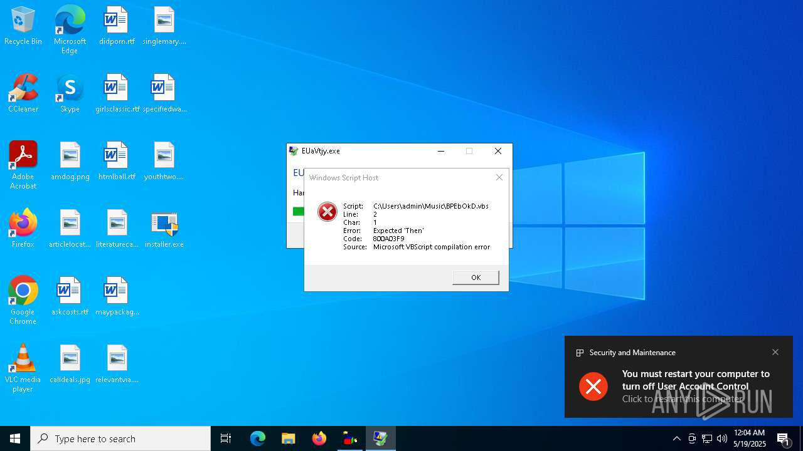Select specifiedwa... Word document icon
Viewport: 803px width, 451px height.
tap(164, 94)
